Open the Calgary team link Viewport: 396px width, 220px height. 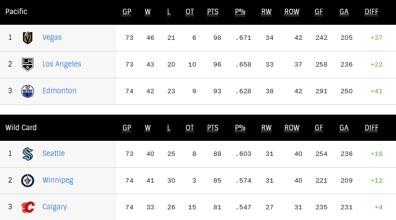click(54, 207)
